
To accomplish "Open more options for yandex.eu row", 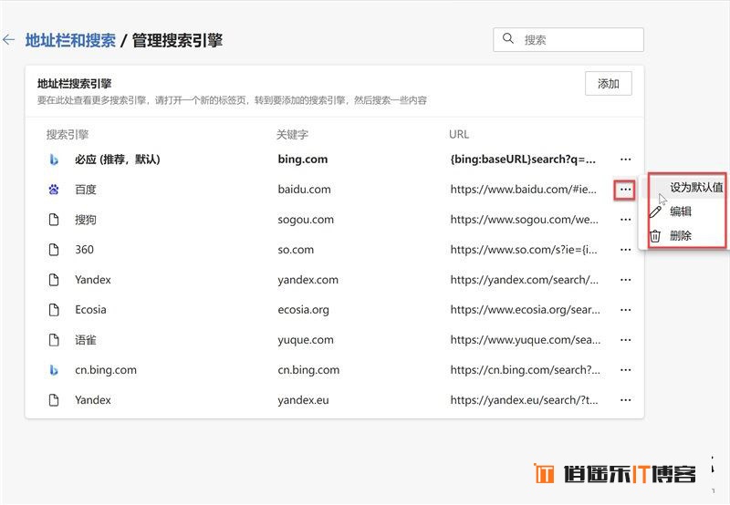I will coord(626,400).
